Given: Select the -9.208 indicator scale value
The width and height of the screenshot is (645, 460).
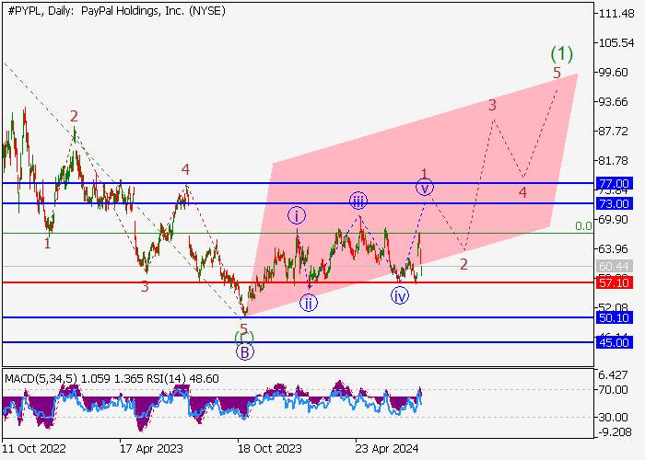Looking at the screenshot, I should pos(614,432).
